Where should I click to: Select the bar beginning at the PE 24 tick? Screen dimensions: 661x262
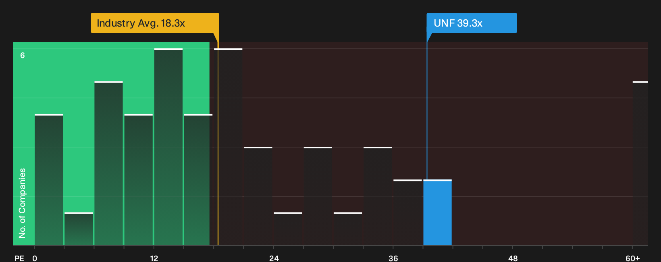click(288, 229)
